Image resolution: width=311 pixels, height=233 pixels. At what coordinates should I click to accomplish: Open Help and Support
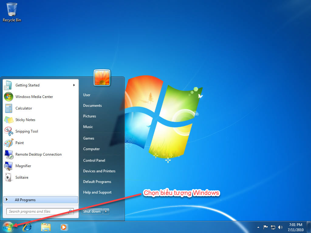pyautogui.click(x=97, y=192)
